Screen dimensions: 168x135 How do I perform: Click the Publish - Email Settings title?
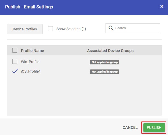click(29, 7)
